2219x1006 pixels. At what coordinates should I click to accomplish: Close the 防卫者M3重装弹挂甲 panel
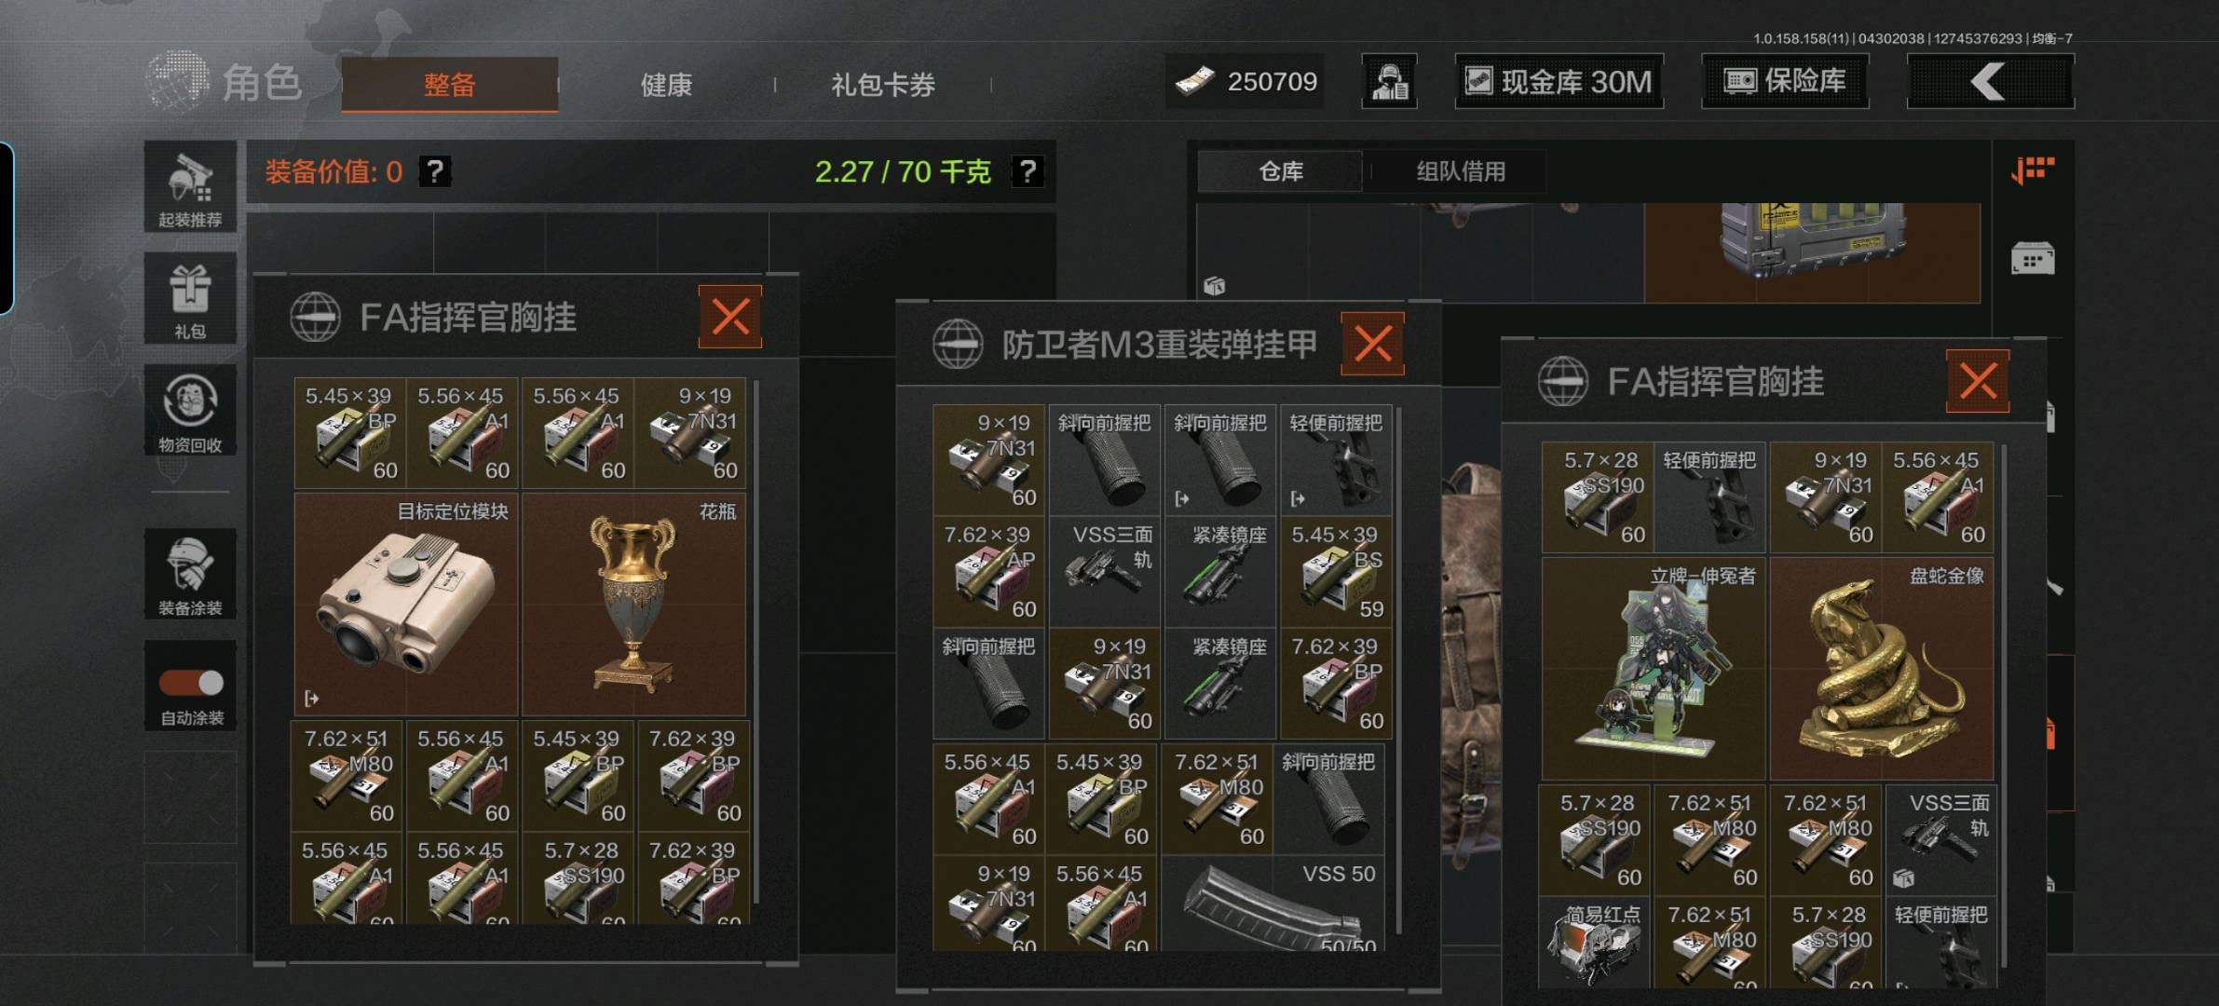pyautogui.click(x=1372, y=344)
